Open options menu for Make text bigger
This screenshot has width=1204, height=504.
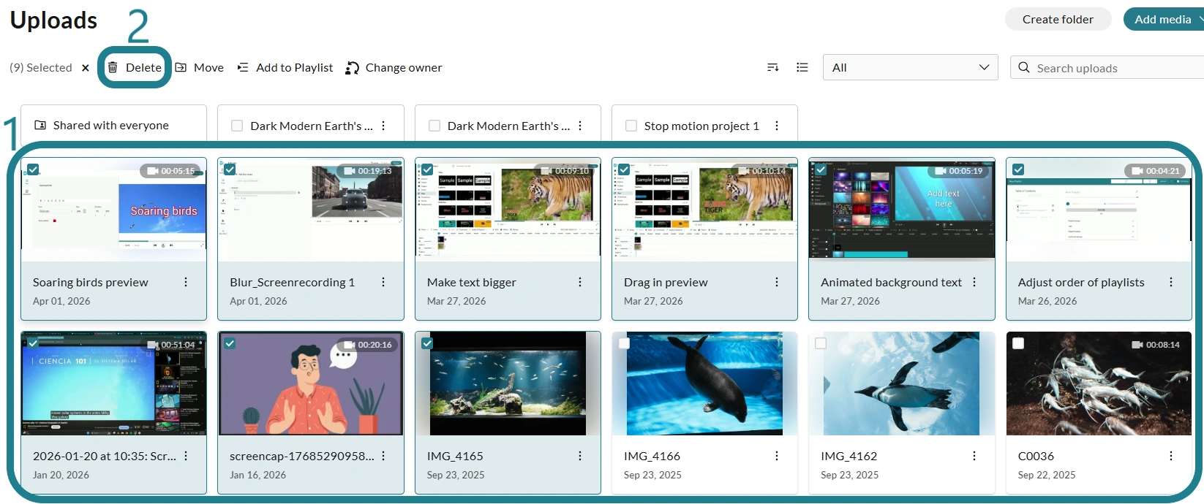point(580,282)
